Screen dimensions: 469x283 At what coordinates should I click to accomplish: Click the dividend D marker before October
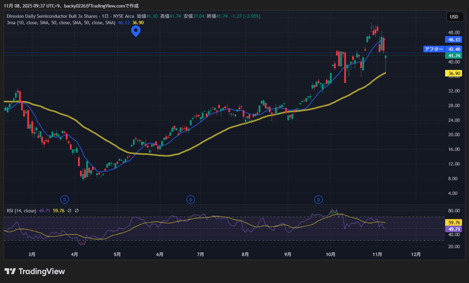point(319,200)
